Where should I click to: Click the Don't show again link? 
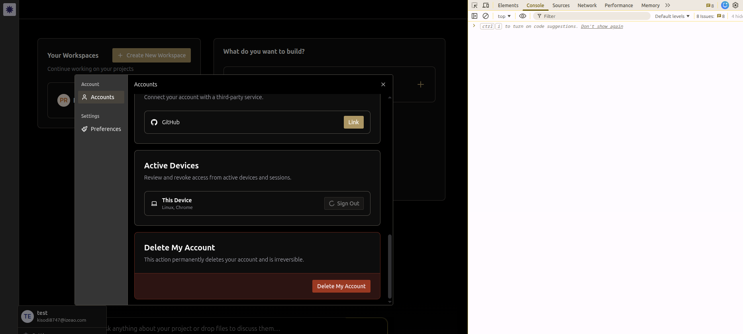point(602,26)
